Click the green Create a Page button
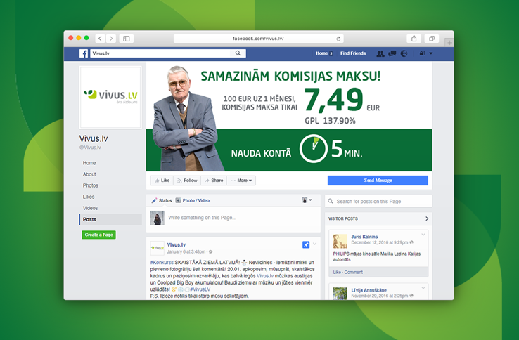Viewport: 519px width, 340px height. point(98,235)
